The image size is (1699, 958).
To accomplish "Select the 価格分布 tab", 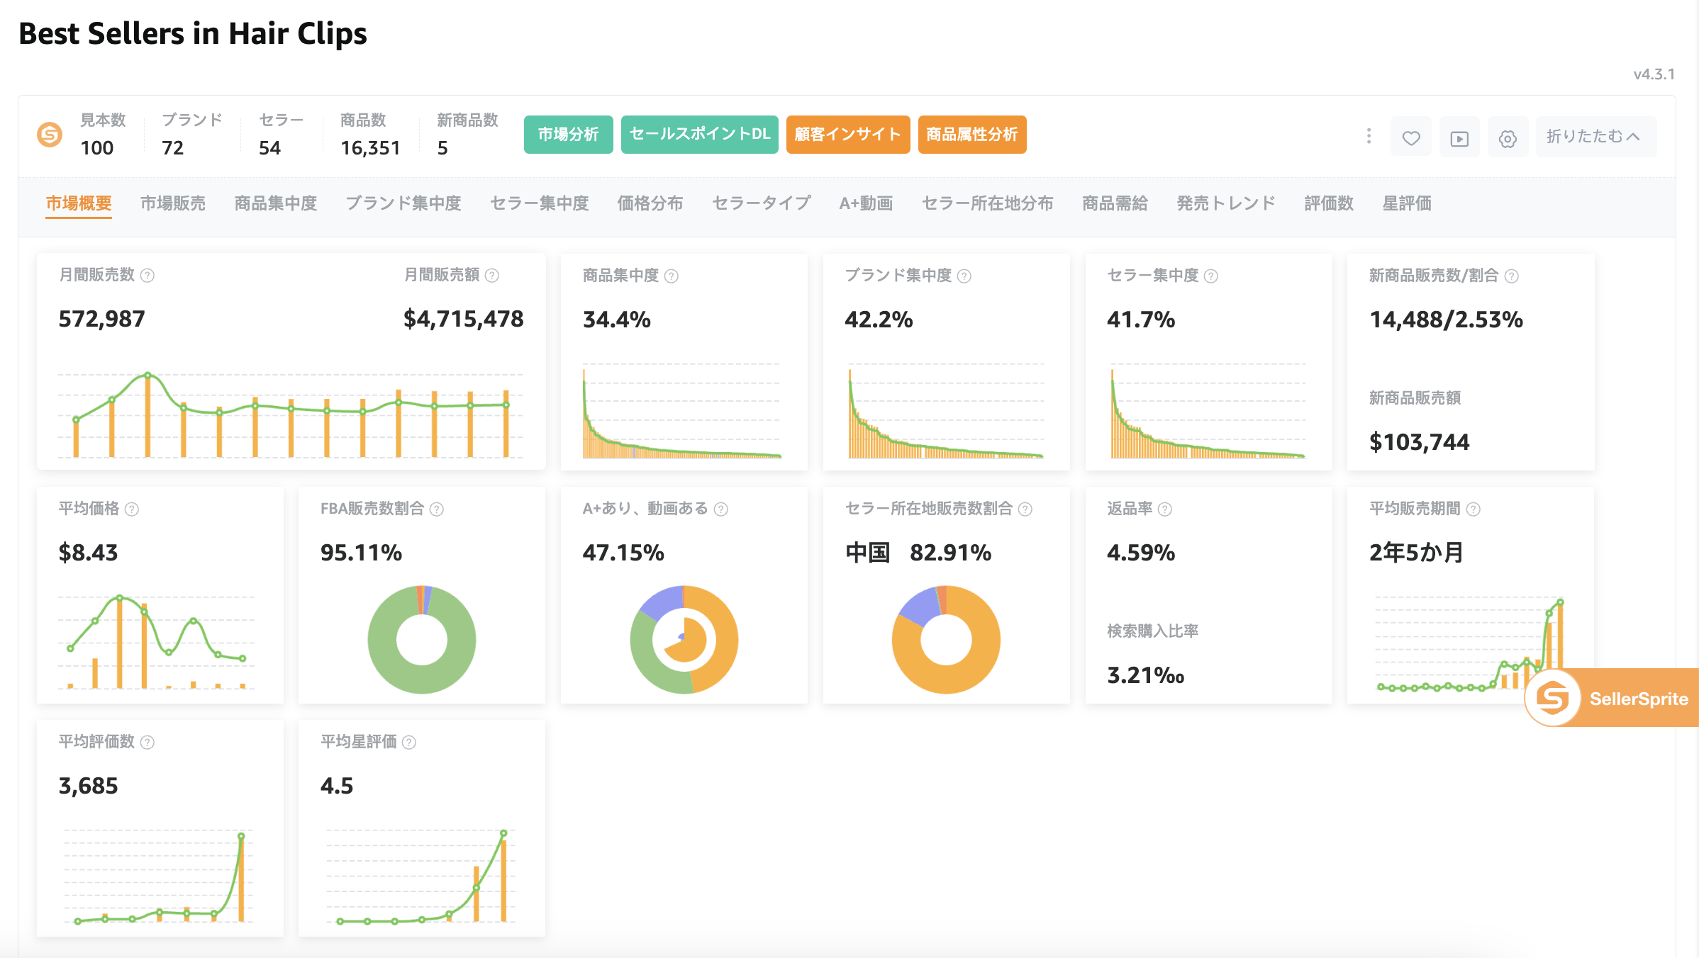I will coord(650,203).
